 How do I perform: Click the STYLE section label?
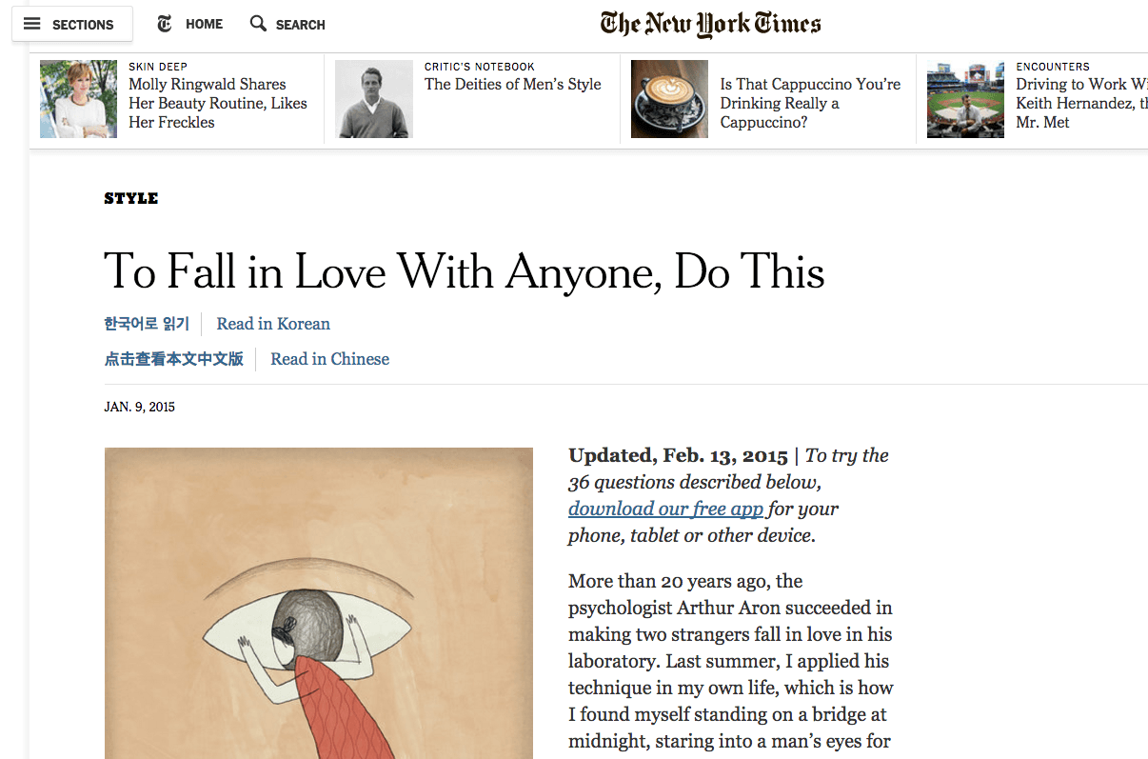pos(131,198)
